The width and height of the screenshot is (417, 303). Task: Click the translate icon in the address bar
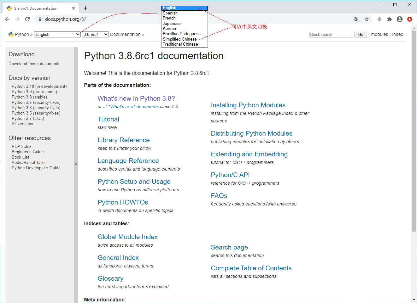[357, 19]
